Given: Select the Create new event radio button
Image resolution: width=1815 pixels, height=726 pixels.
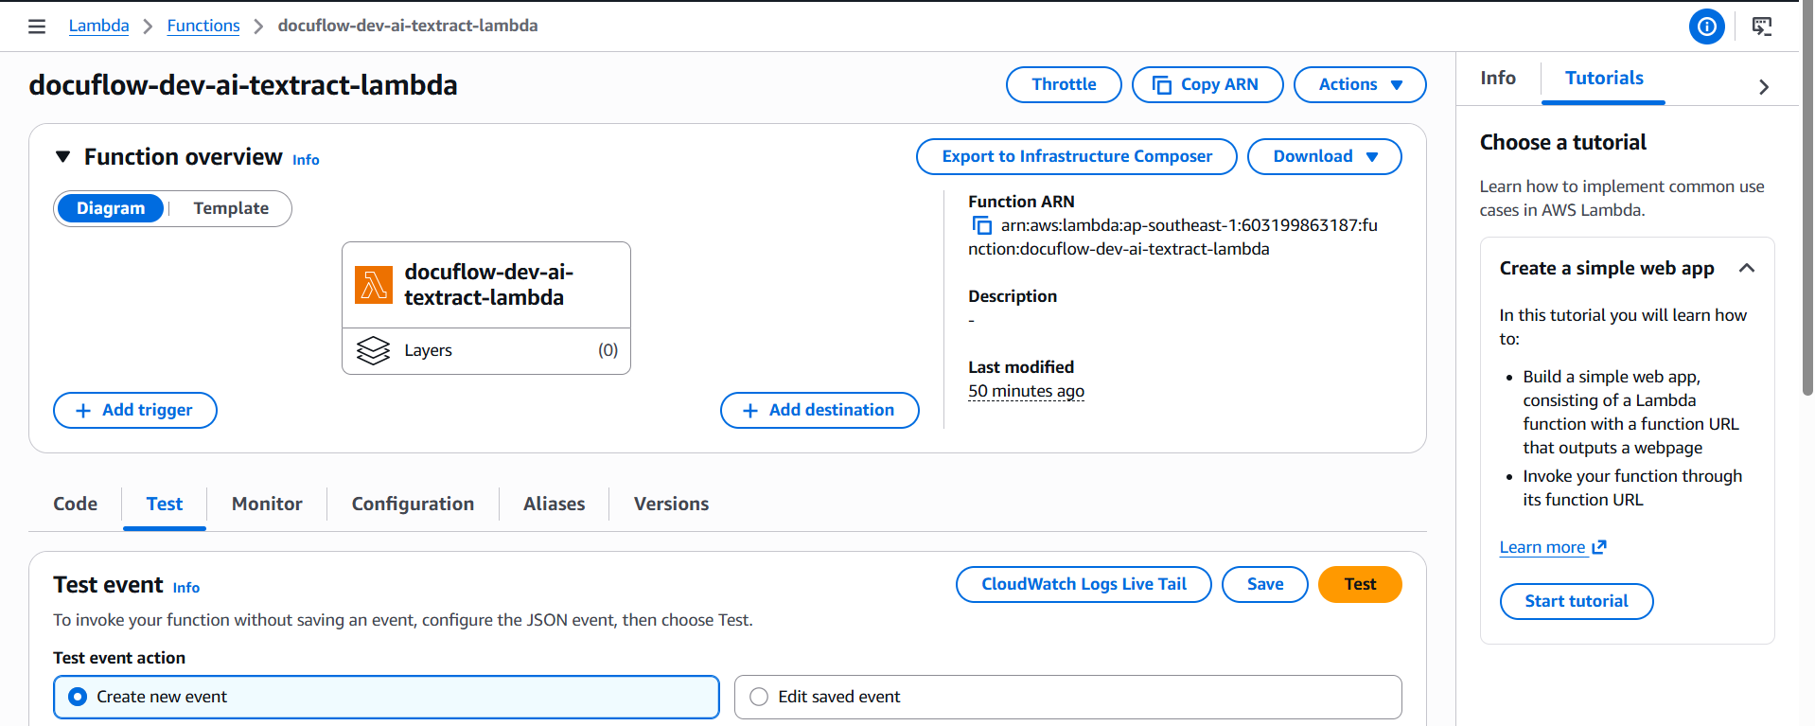Looking at the screenshot, I should [78, 697].
